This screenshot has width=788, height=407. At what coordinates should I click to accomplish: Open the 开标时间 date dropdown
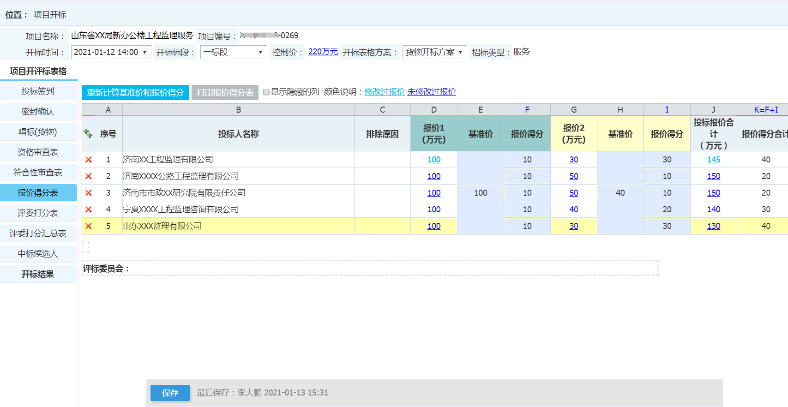(111, 52)
